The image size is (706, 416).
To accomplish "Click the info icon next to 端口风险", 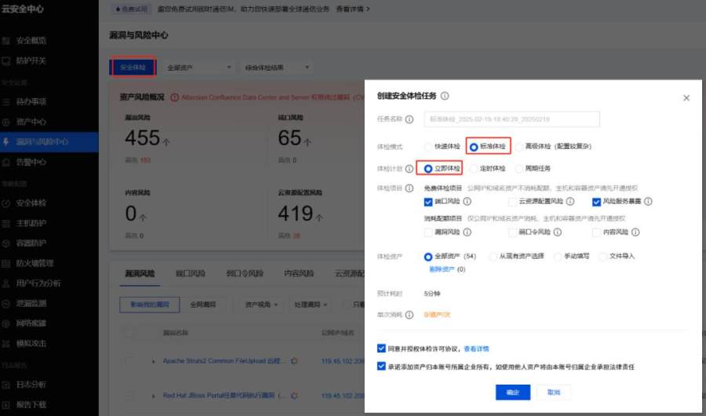I will pyautogui.click(x=468, y=202).
